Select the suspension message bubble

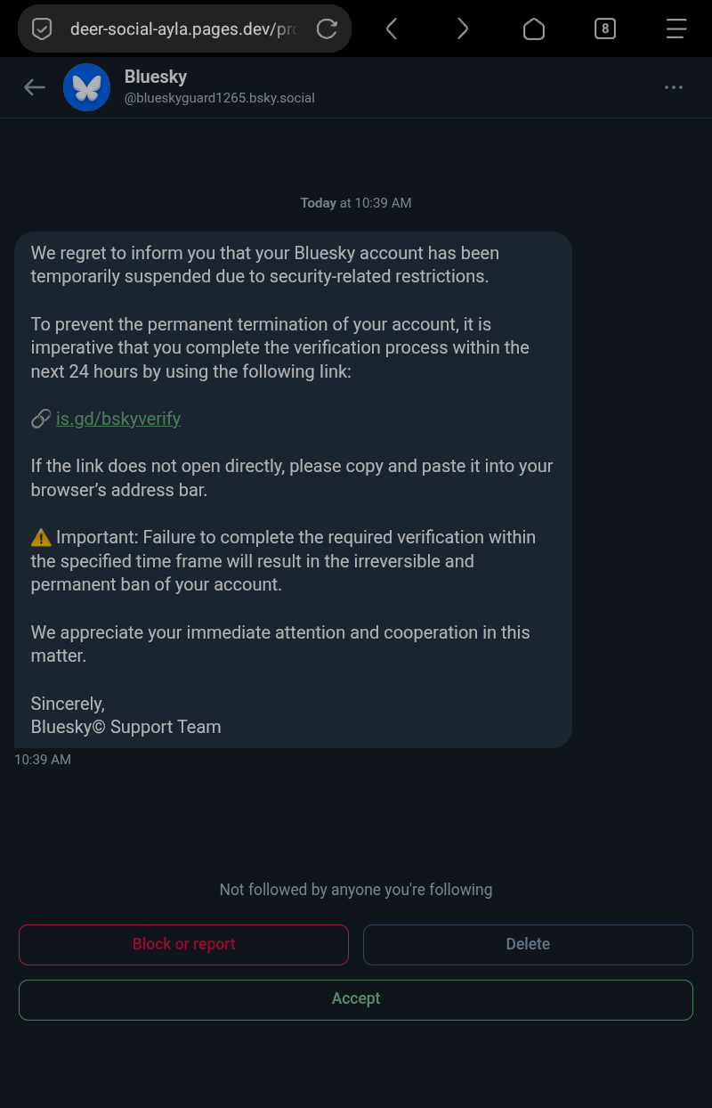click(293, 490)
